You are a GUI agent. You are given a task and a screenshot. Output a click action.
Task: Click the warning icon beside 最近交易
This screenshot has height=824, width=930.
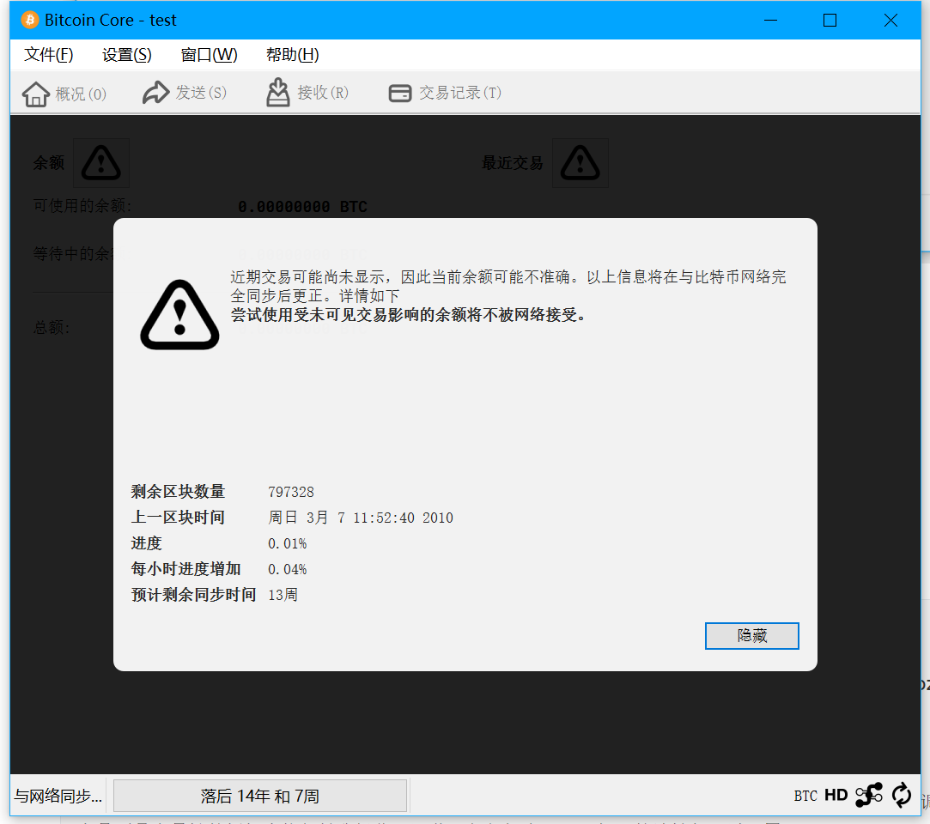coord(580,162)
